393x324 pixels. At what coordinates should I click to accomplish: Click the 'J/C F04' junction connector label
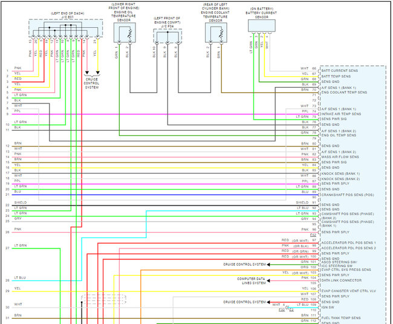point(167,27)
